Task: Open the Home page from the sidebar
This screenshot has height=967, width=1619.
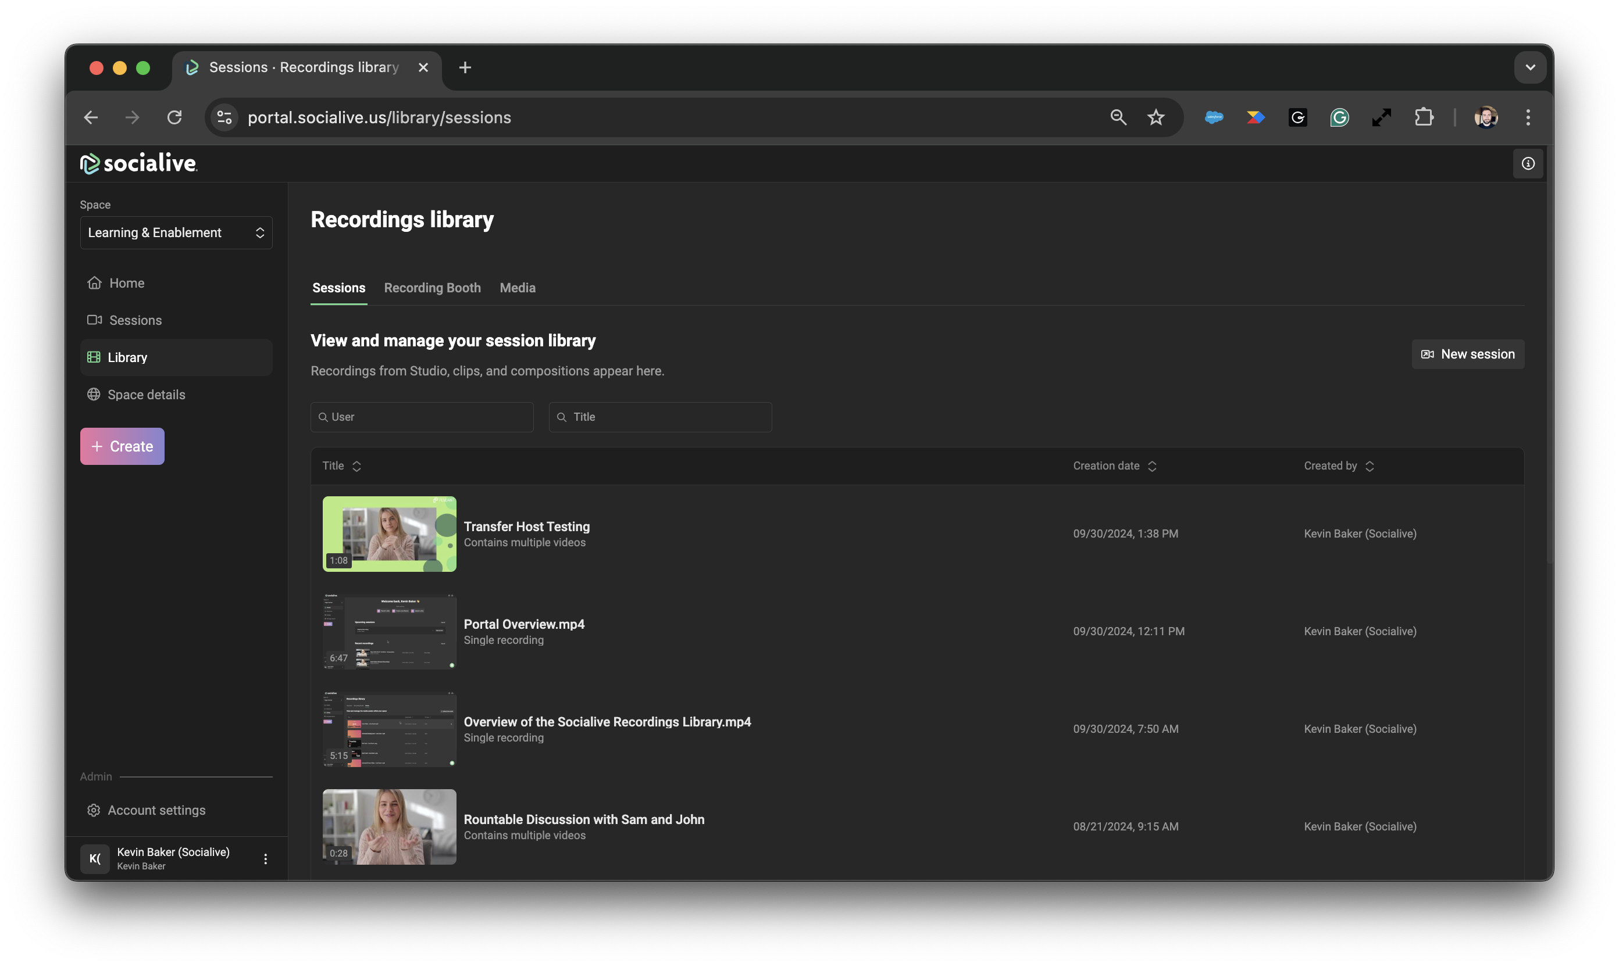Action: 127,283
